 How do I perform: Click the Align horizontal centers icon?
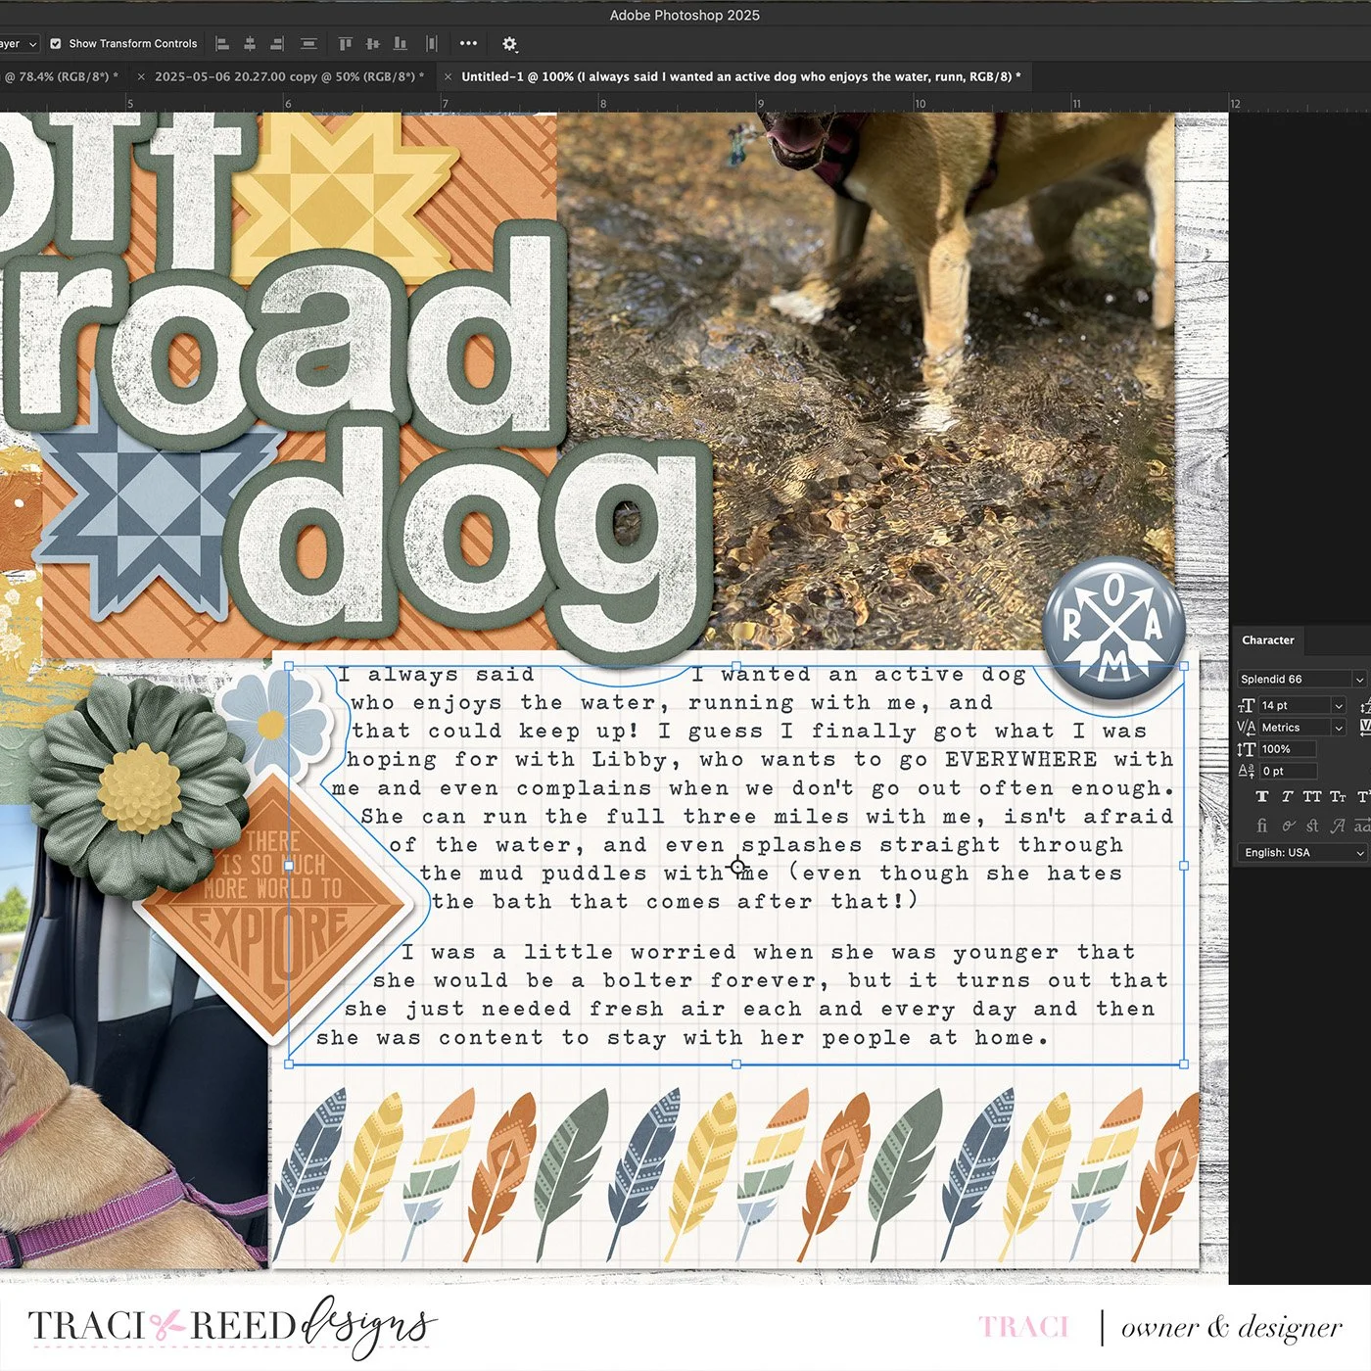250,43
